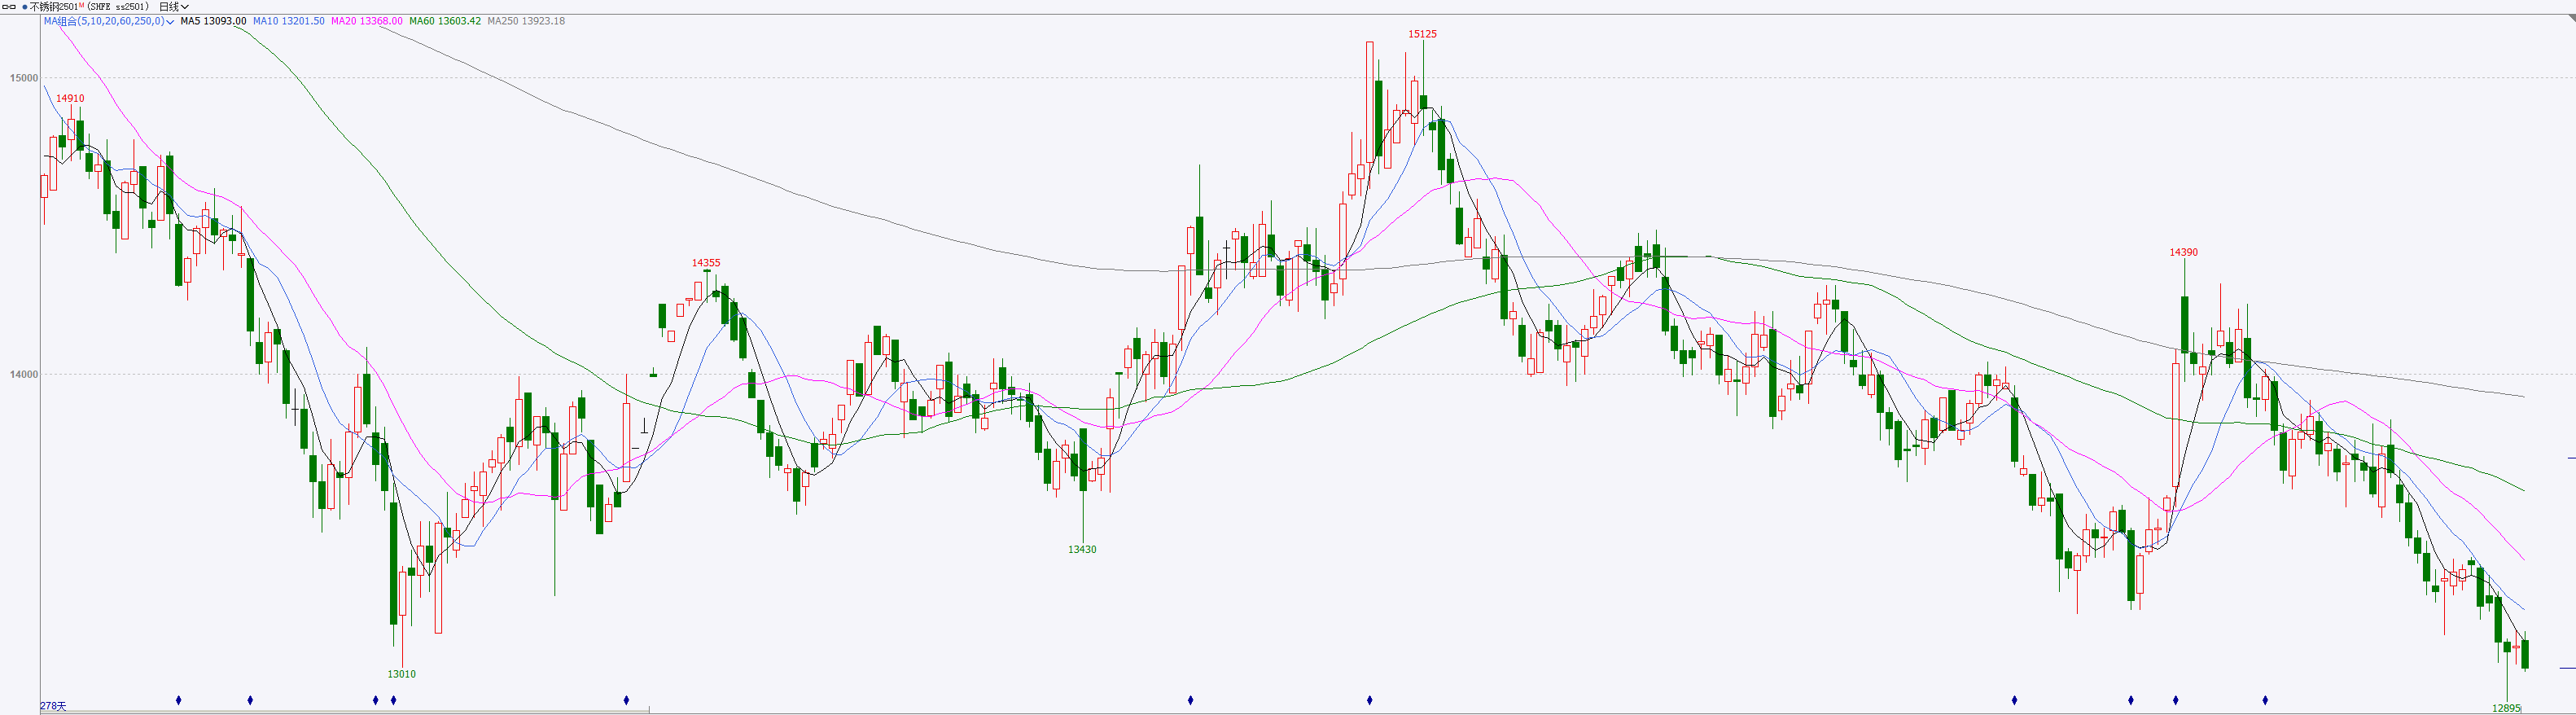Select the MA20 13368.00 legend label
Viewport: 2576px width, 715px height.
coord(367,21)
